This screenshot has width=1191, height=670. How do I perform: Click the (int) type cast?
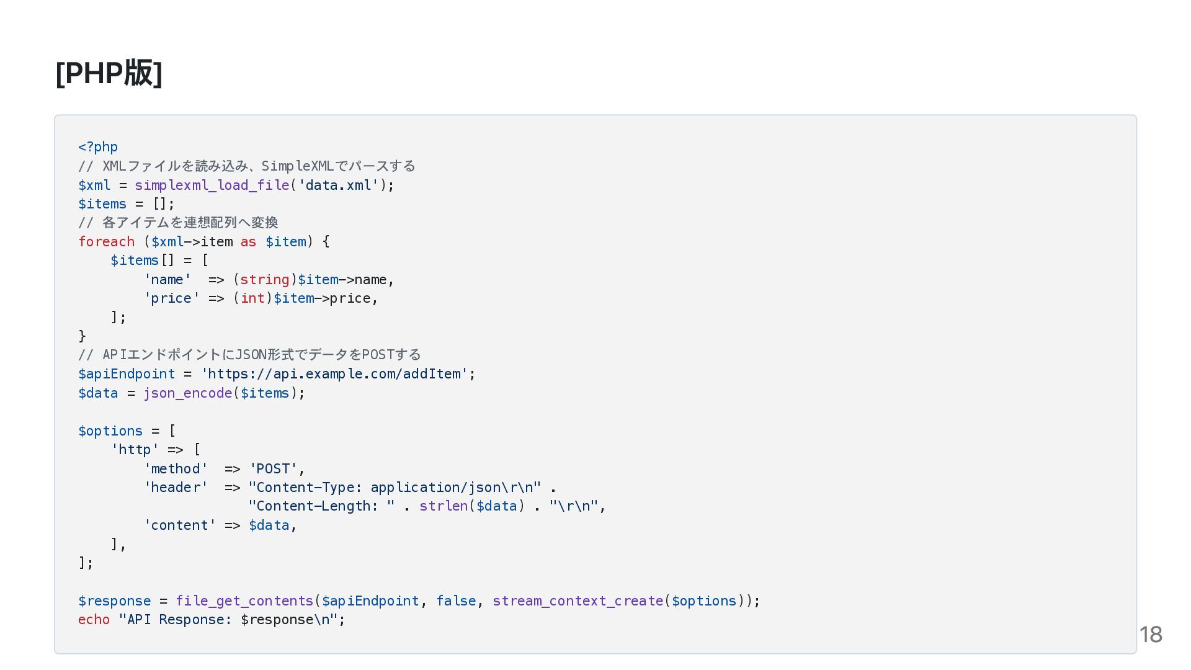252,298
